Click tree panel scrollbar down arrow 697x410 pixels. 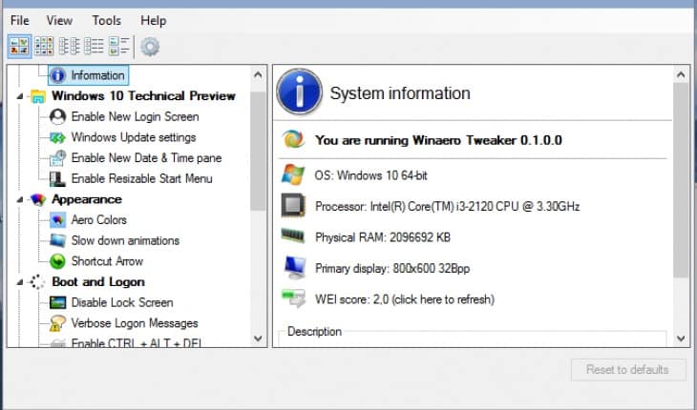click(x=258, y=338)
